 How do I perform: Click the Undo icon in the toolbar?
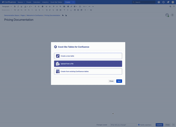[89, 6]
